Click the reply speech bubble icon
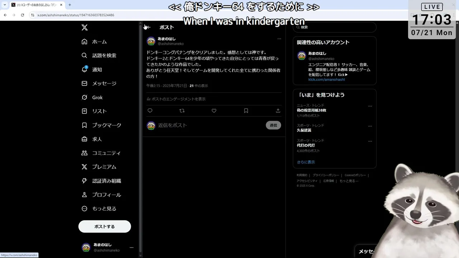The width and height of the screenshot is (459, 258). coord(150,111)
